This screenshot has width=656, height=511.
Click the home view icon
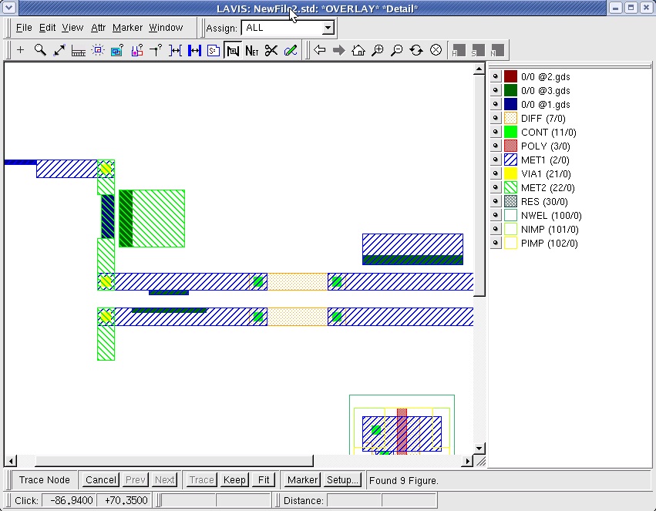pos(358,51)
